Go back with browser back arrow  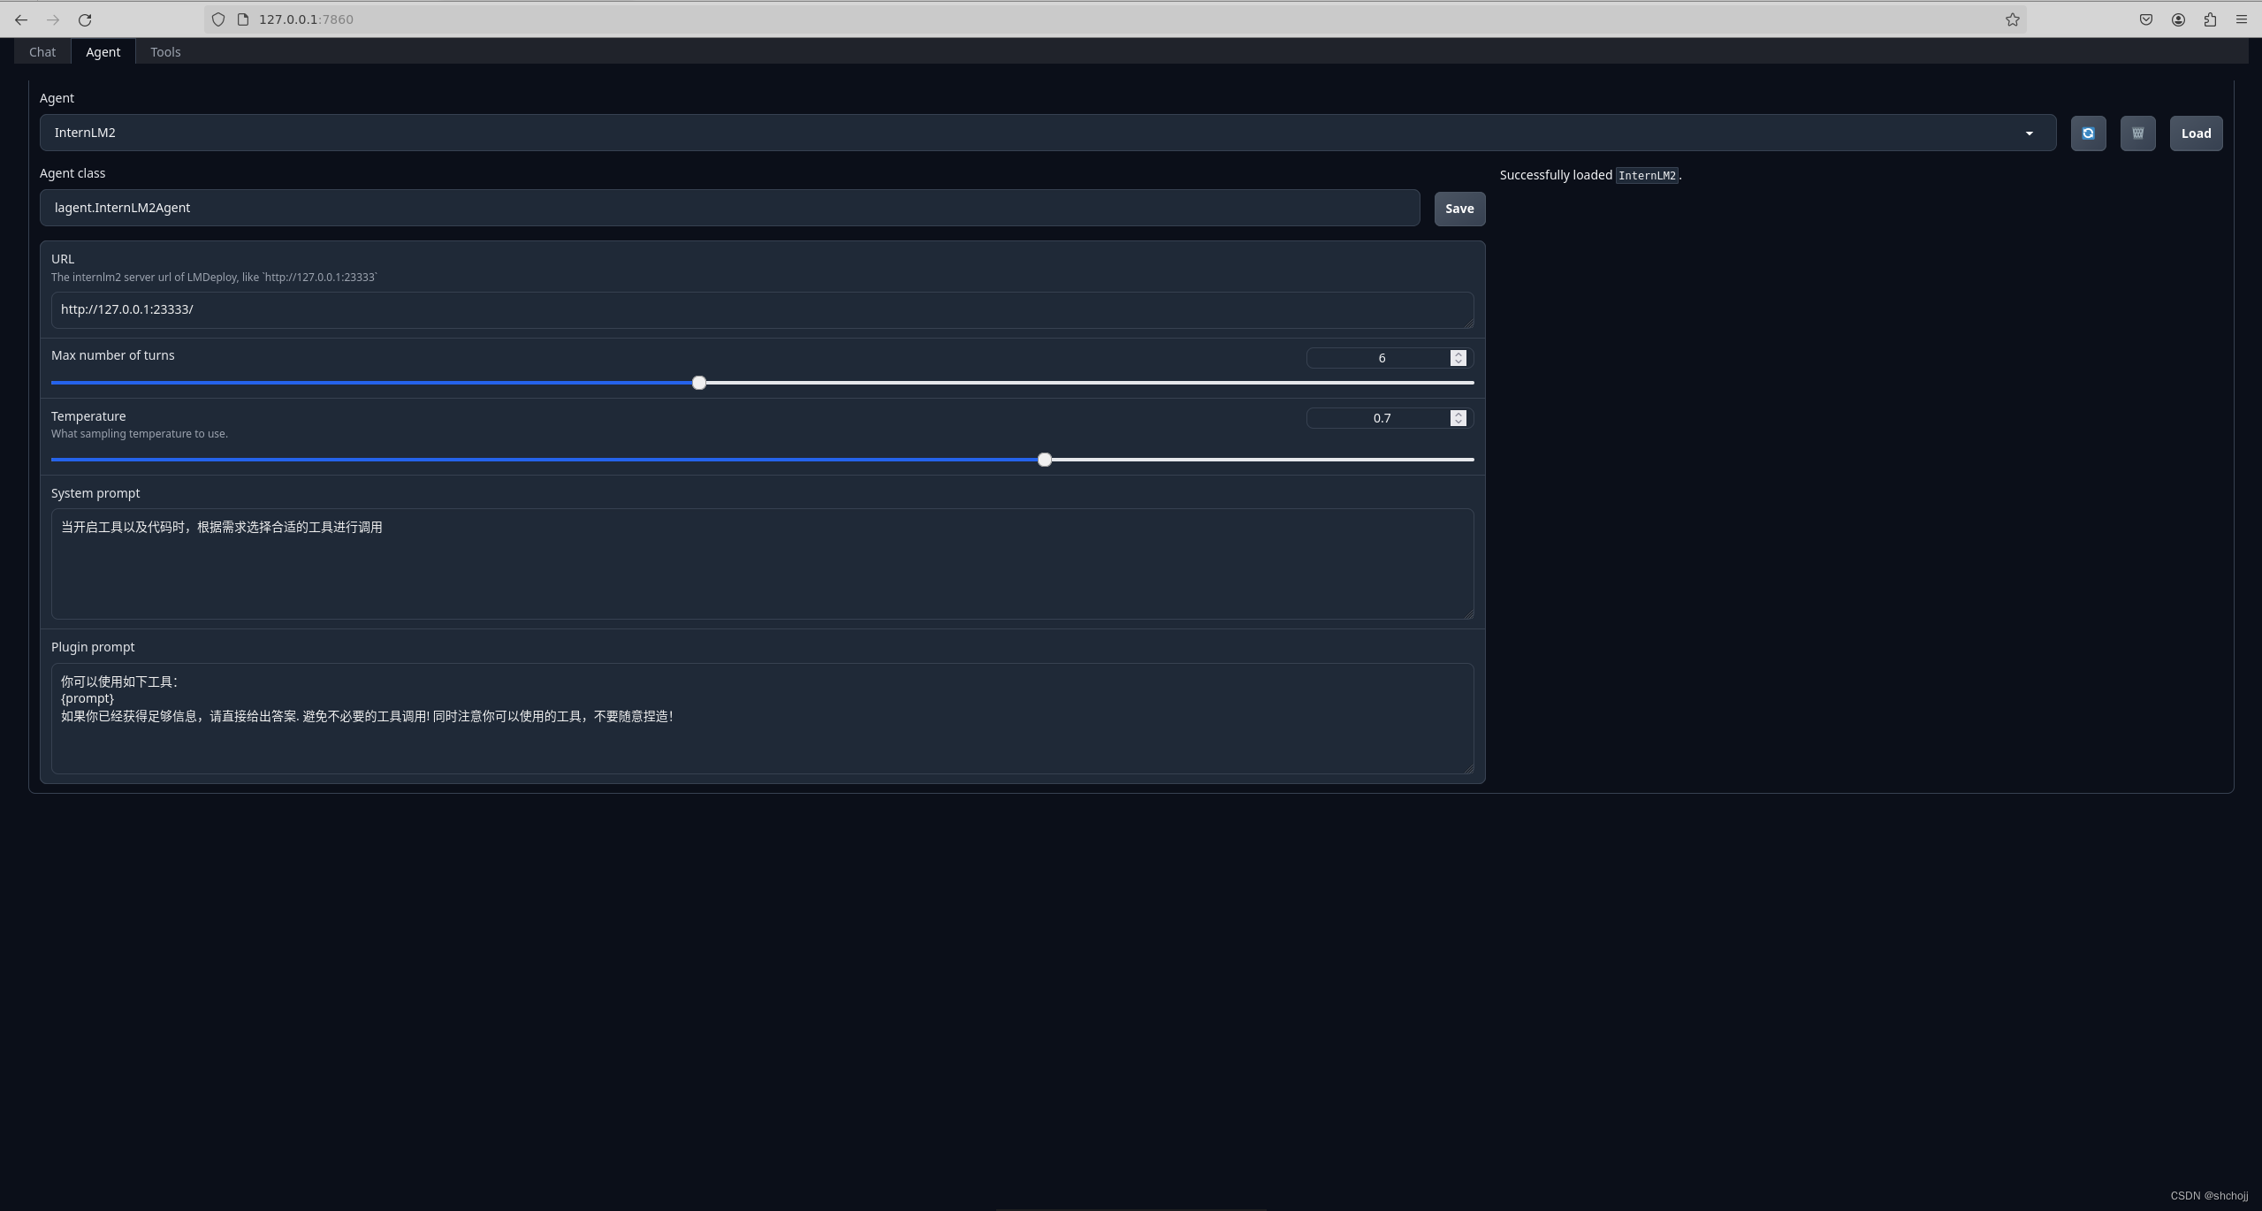(x=21, y=19)
